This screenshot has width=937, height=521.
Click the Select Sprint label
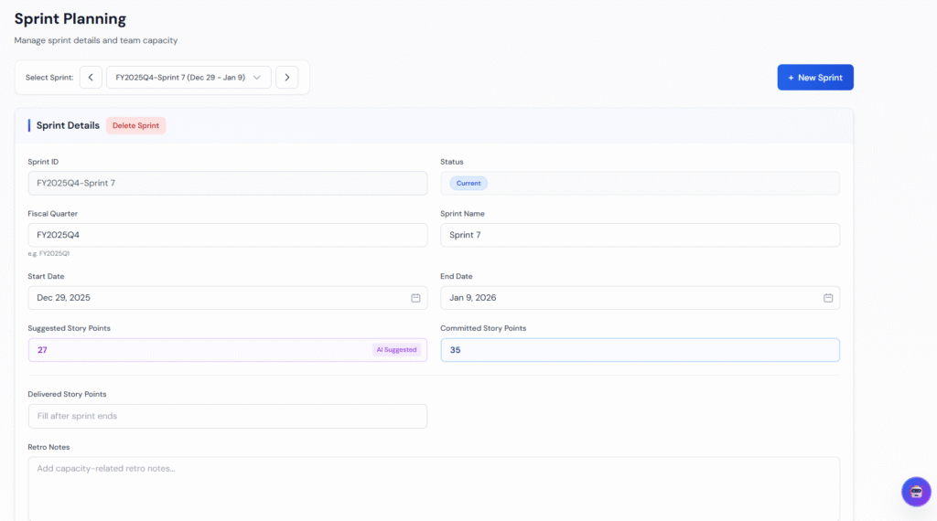coord(49,78)
